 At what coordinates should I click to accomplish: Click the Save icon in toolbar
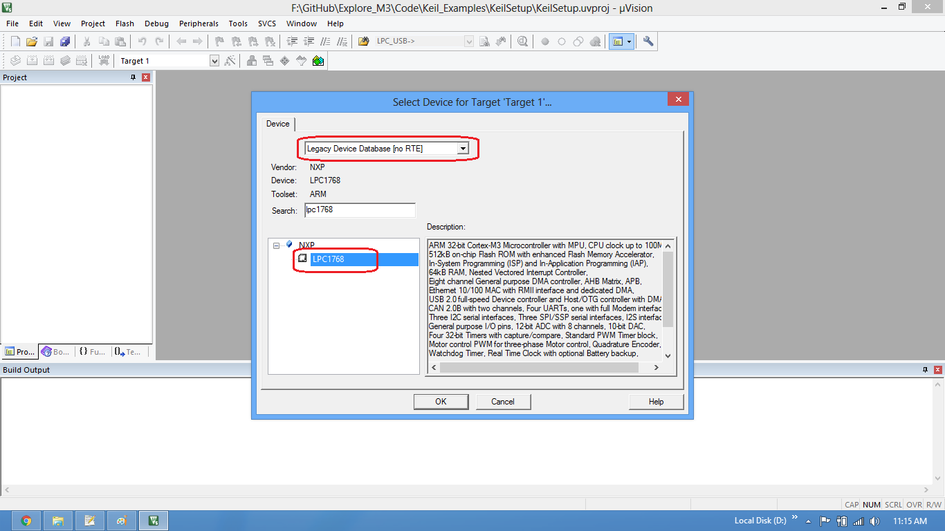pos(48,41)
